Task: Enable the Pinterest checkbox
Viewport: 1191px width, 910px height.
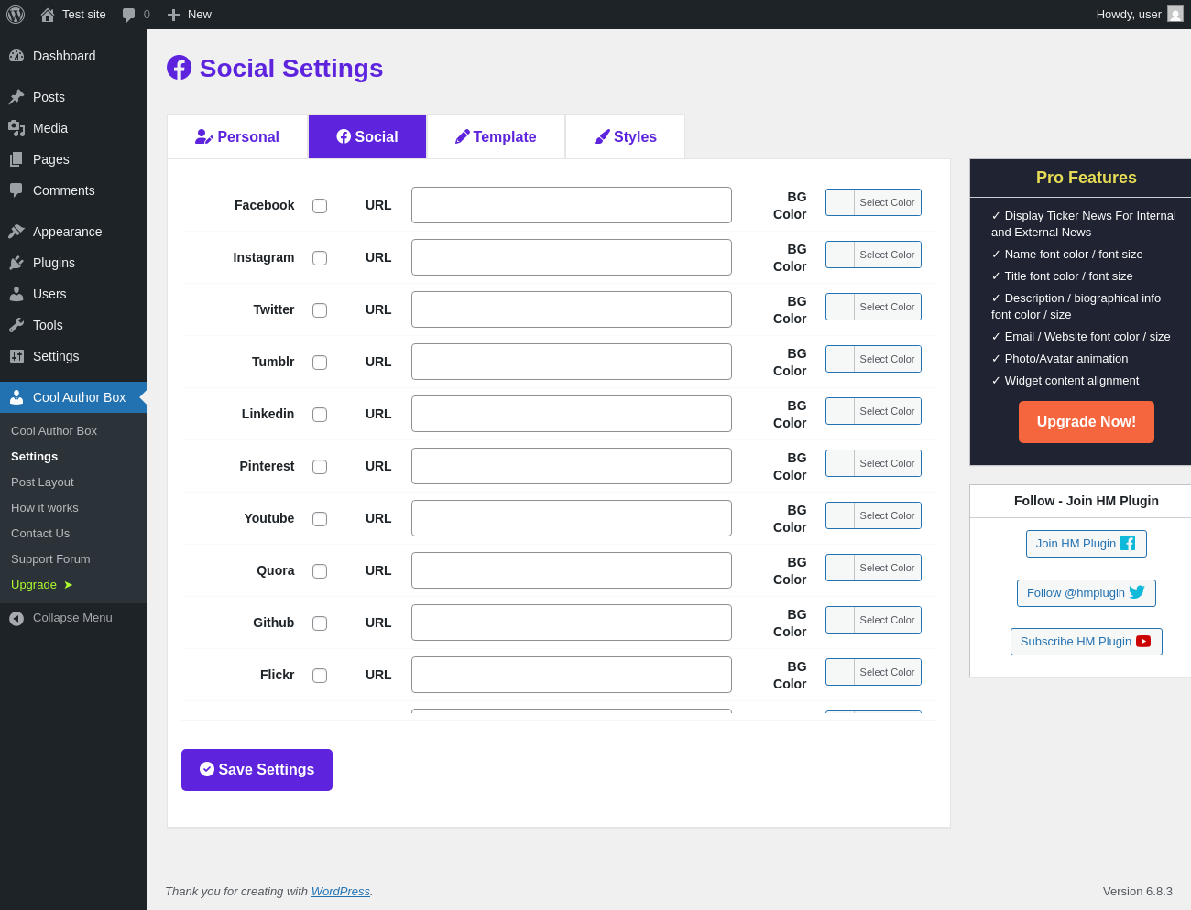Action: (320, 467)
